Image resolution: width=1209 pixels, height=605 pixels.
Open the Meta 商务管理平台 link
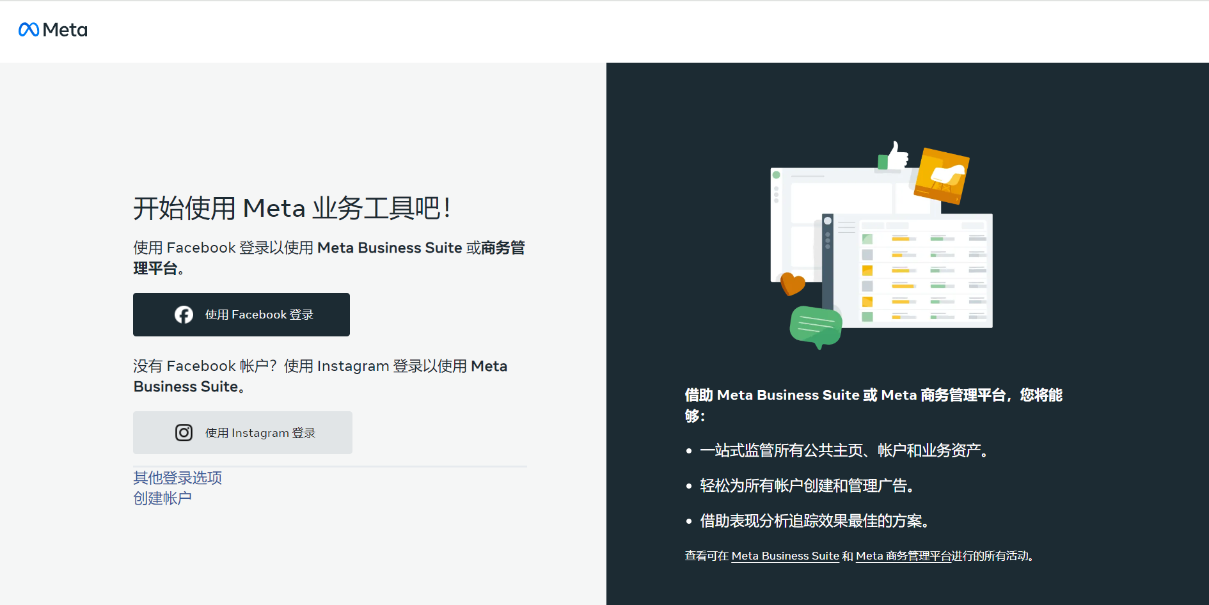tap(903, 556)
